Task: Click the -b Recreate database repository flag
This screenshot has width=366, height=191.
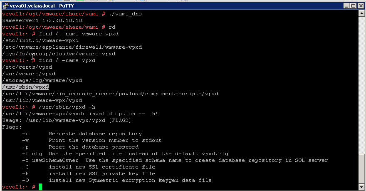Action: click(x=82, y=134)
